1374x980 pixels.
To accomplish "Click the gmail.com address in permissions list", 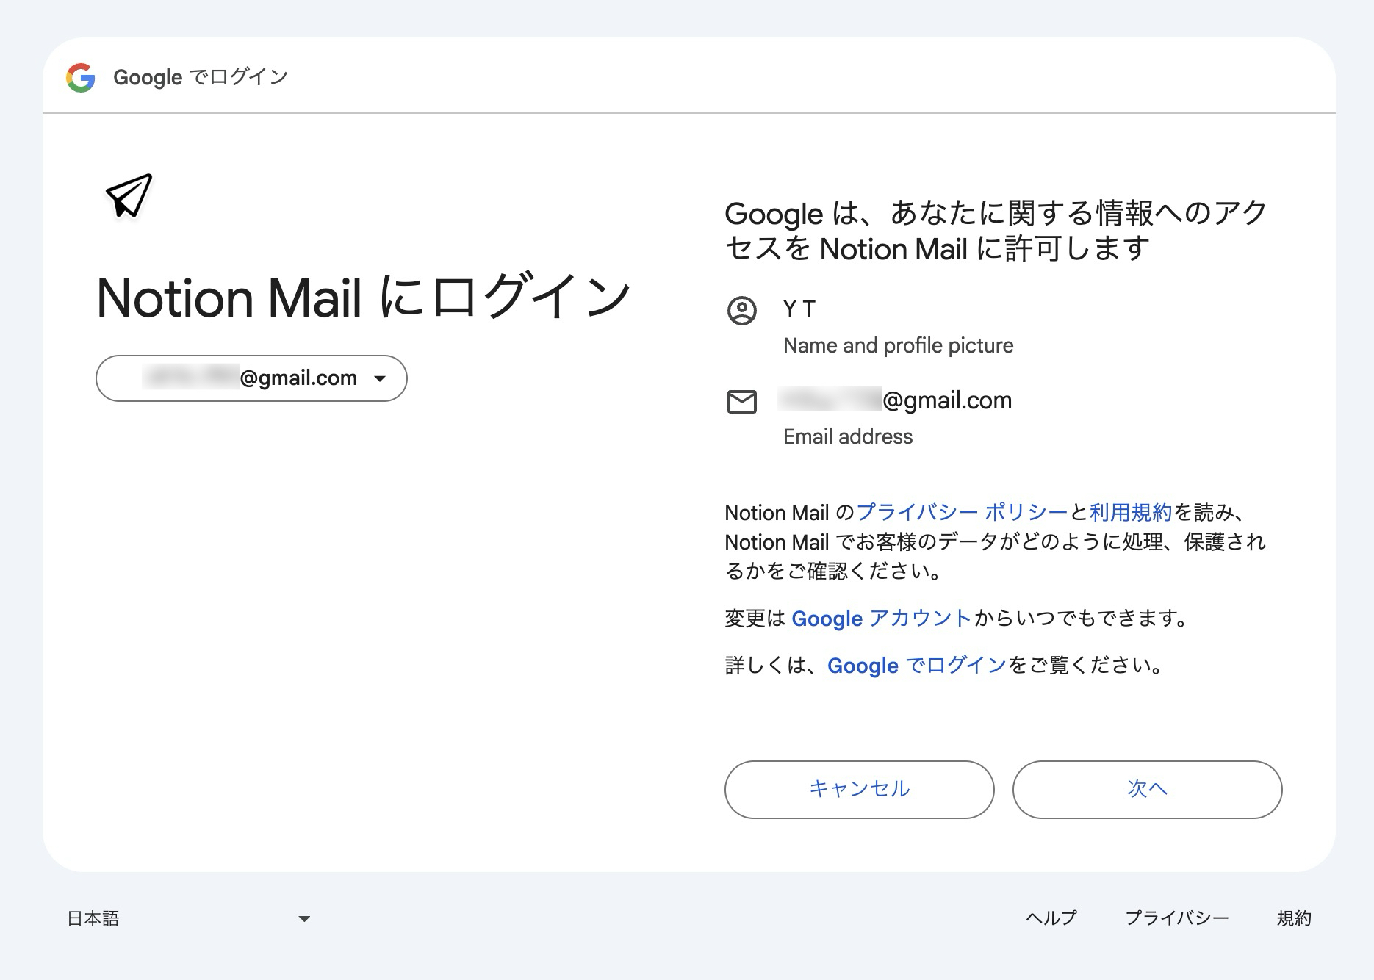I will coord(895,400).
